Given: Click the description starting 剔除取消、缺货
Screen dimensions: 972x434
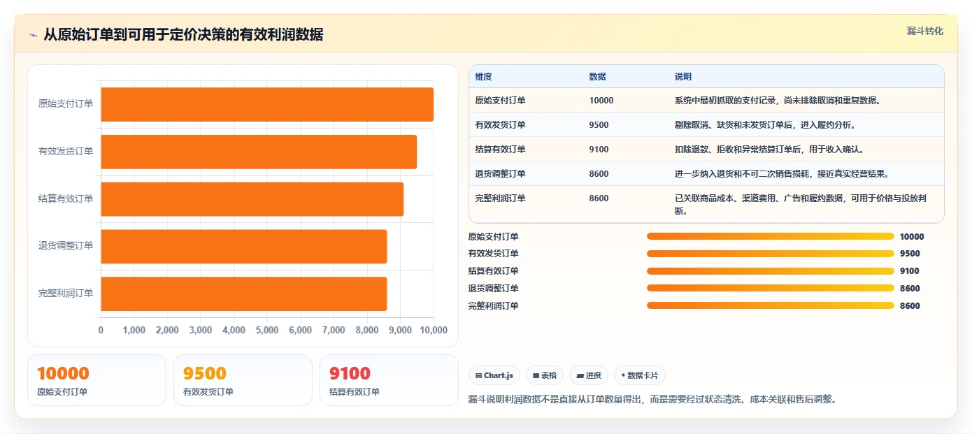Looking at the screenshot, I should tap(766, 125).
